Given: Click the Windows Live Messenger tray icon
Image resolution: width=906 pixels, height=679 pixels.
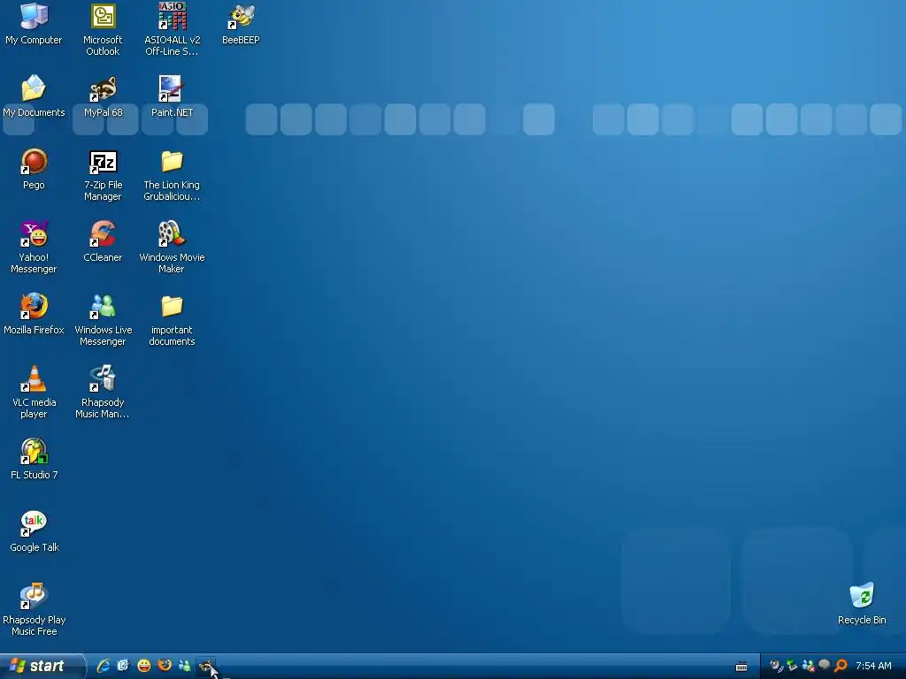Looking at the screenshot, I should (x=809, y=666).
